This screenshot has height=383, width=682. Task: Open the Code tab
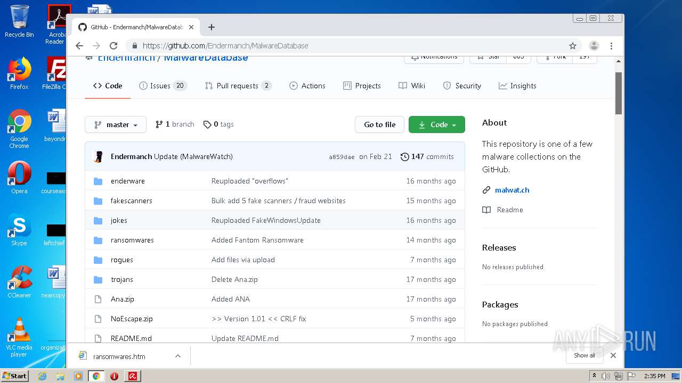click(x=108, y=86)
